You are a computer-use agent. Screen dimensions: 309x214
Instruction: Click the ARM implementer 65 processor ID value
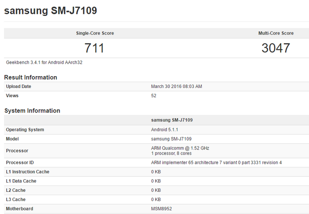point(216,162)
